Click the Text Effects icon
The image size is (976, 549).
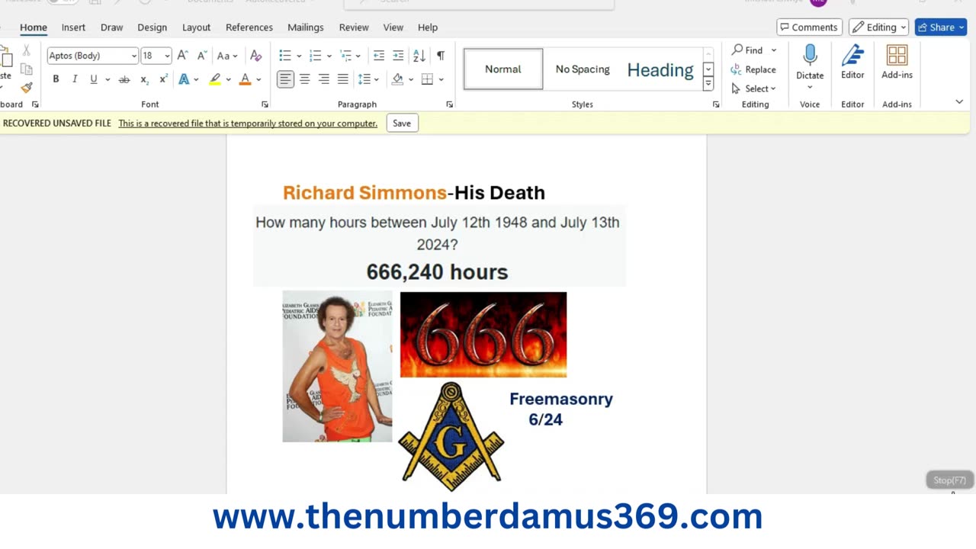[x=184, y=79]
